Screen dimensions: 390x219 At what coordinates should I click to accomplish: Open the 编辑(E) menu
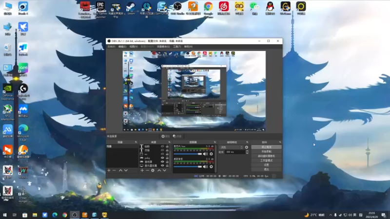tap(122, 47)
